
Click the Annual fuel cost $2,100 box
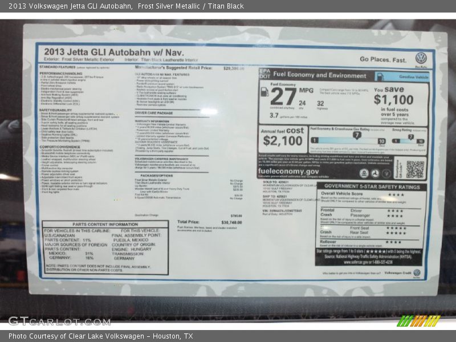coord(282,138)
